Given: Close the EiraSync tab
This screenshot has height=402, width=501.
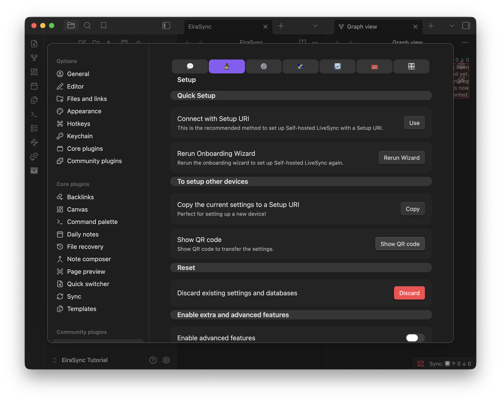Looking at the screenshot, I should tap(266, 26).
